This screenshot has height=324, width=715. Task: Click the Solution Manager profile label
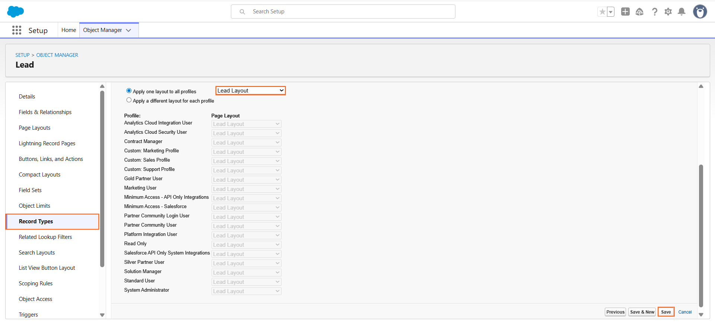tap(143, 272)
